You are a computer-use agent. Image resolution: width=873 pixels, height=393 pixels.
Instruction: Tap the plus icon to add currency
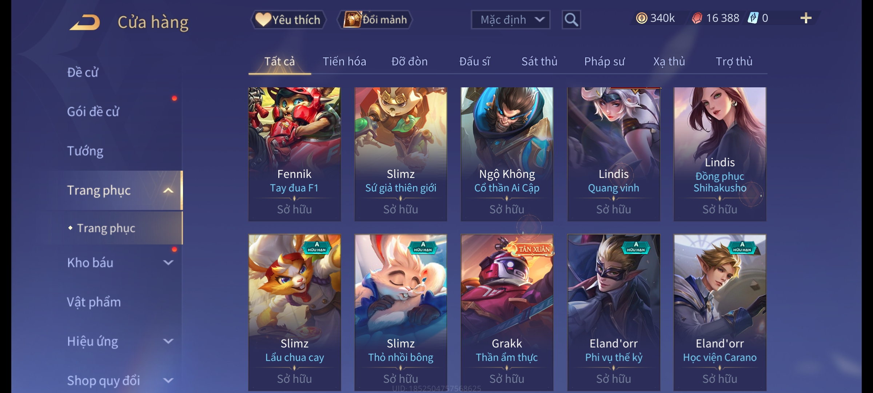pyautogui.click(x=806, y=18)
